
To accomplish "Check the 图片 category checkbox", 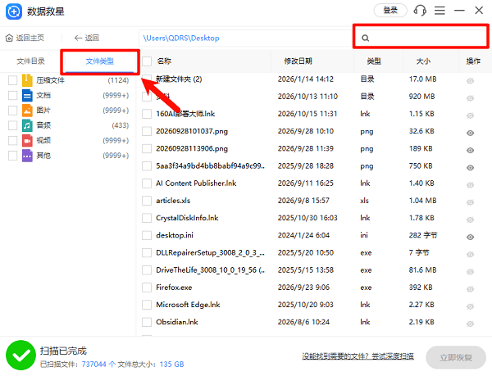I will pyautogui.click(x=12, y=111).
